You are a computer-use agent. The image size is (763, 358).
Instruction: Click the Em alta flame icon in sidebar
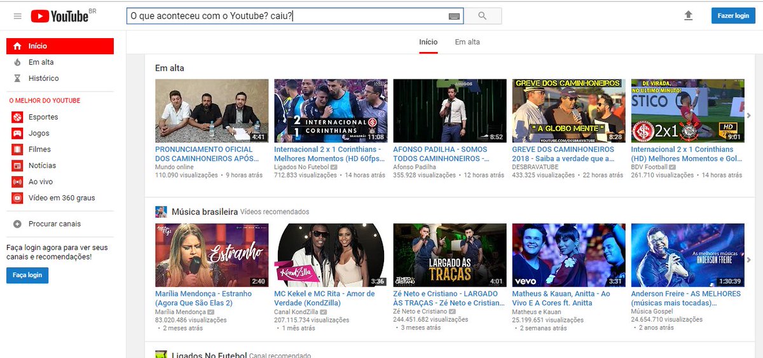(x=17, y=62)
